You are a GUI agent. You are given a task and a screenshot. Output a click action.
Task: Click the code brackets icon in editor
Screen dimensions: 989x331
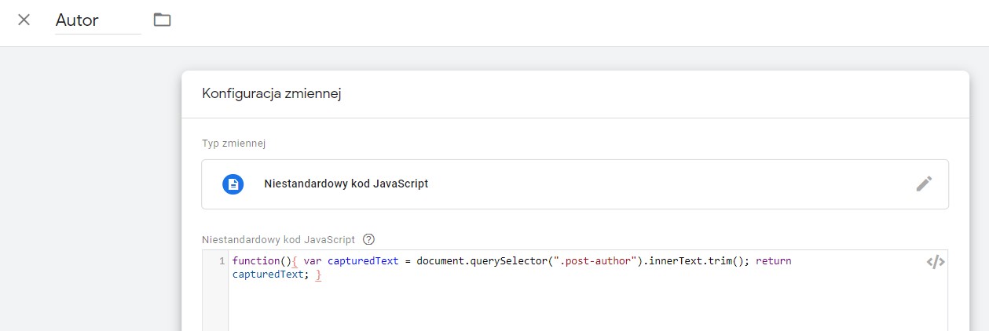[935, 262]
